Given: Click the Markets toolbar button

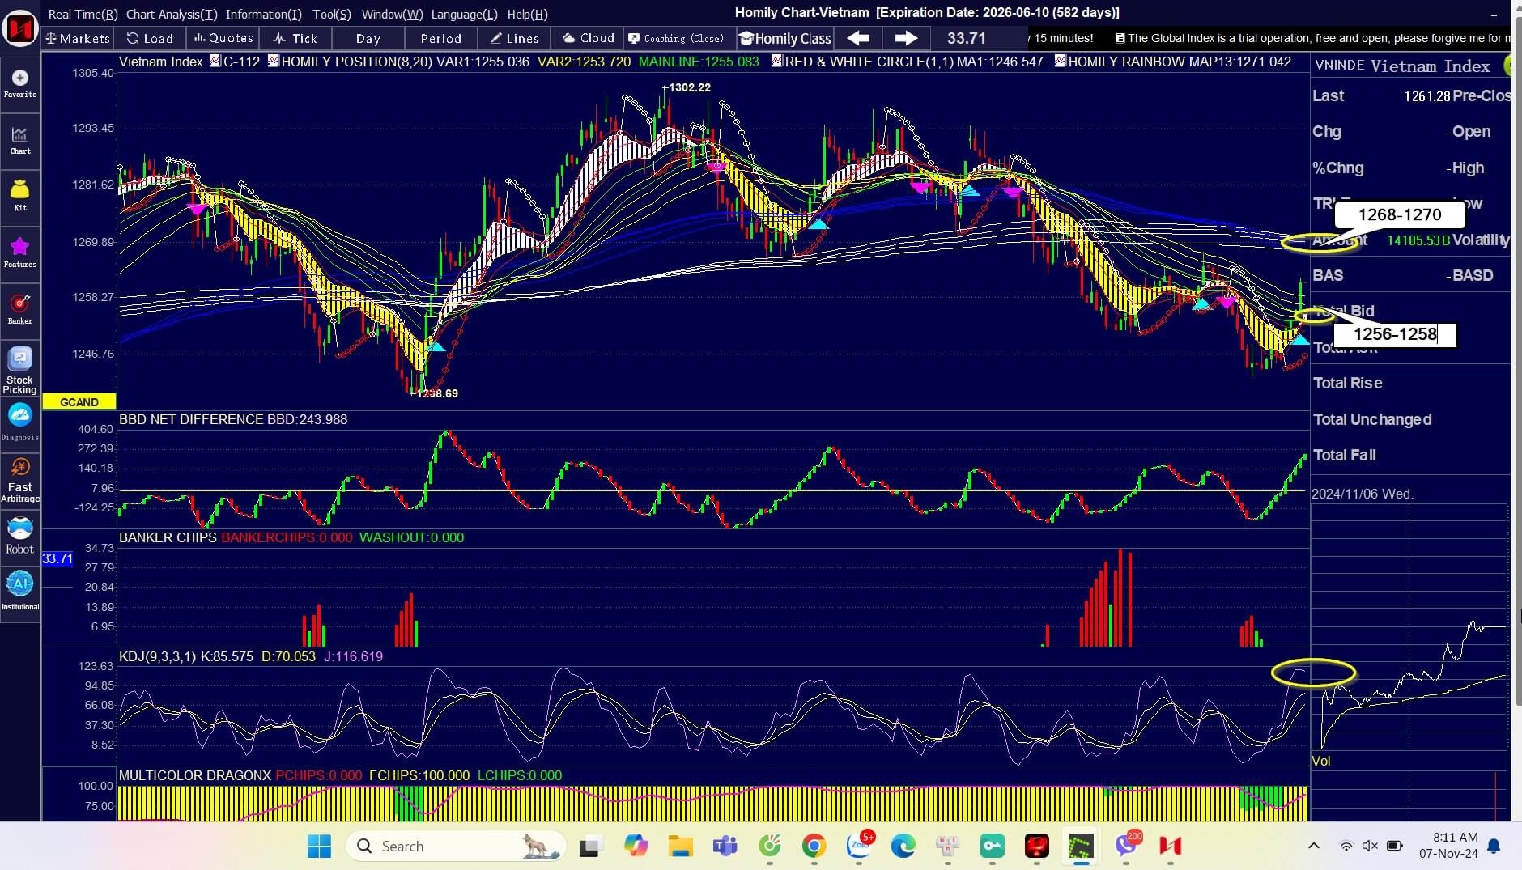Looking at the screenshot, I should tap(78, 38).
